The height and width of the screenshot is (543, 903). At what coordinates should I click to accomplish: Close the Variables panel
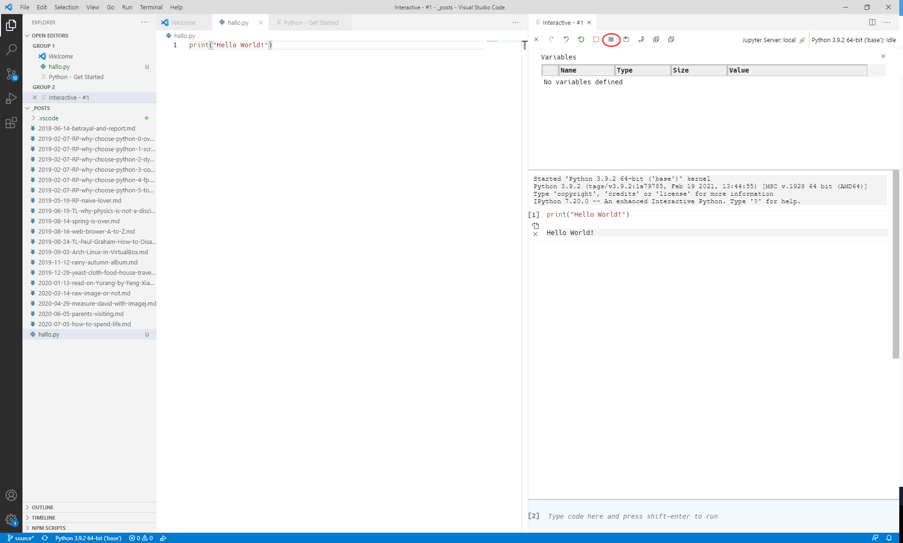pos(883,56)
